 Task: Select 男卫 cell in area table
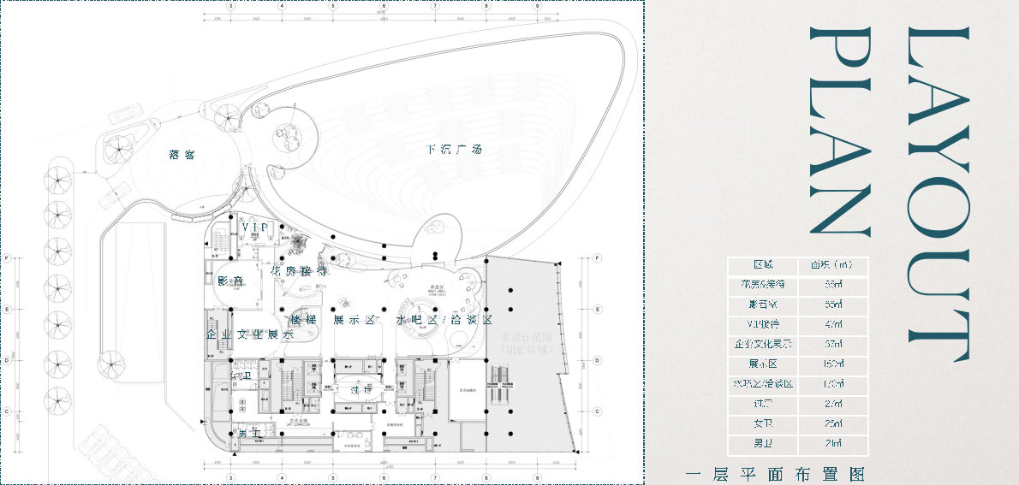pos(762,444)
